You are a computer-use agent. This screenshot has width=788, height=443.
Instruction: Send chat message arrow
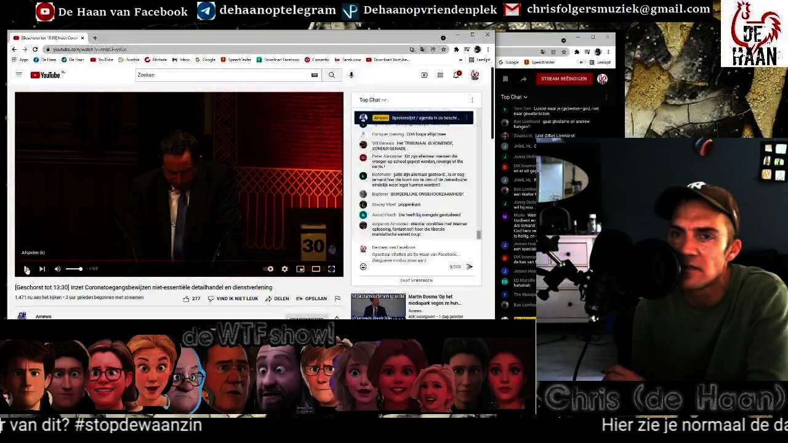pos(469,266)
